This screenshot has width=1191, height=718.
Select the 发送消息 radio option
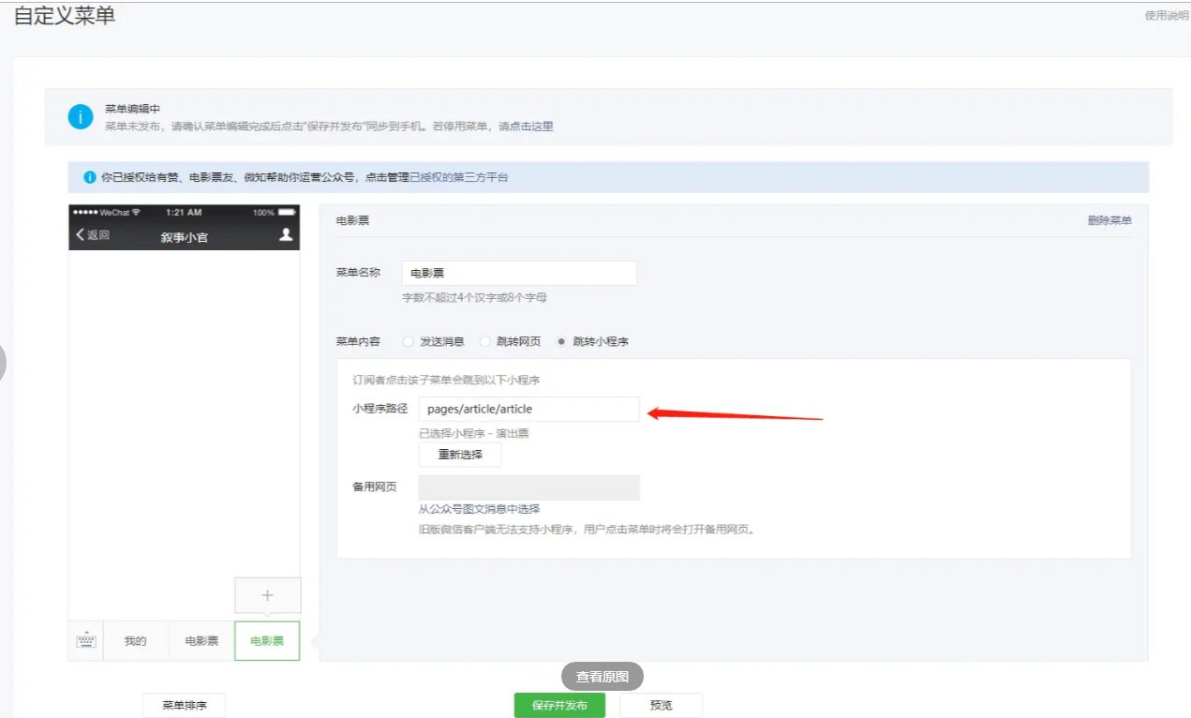(409, 341)
